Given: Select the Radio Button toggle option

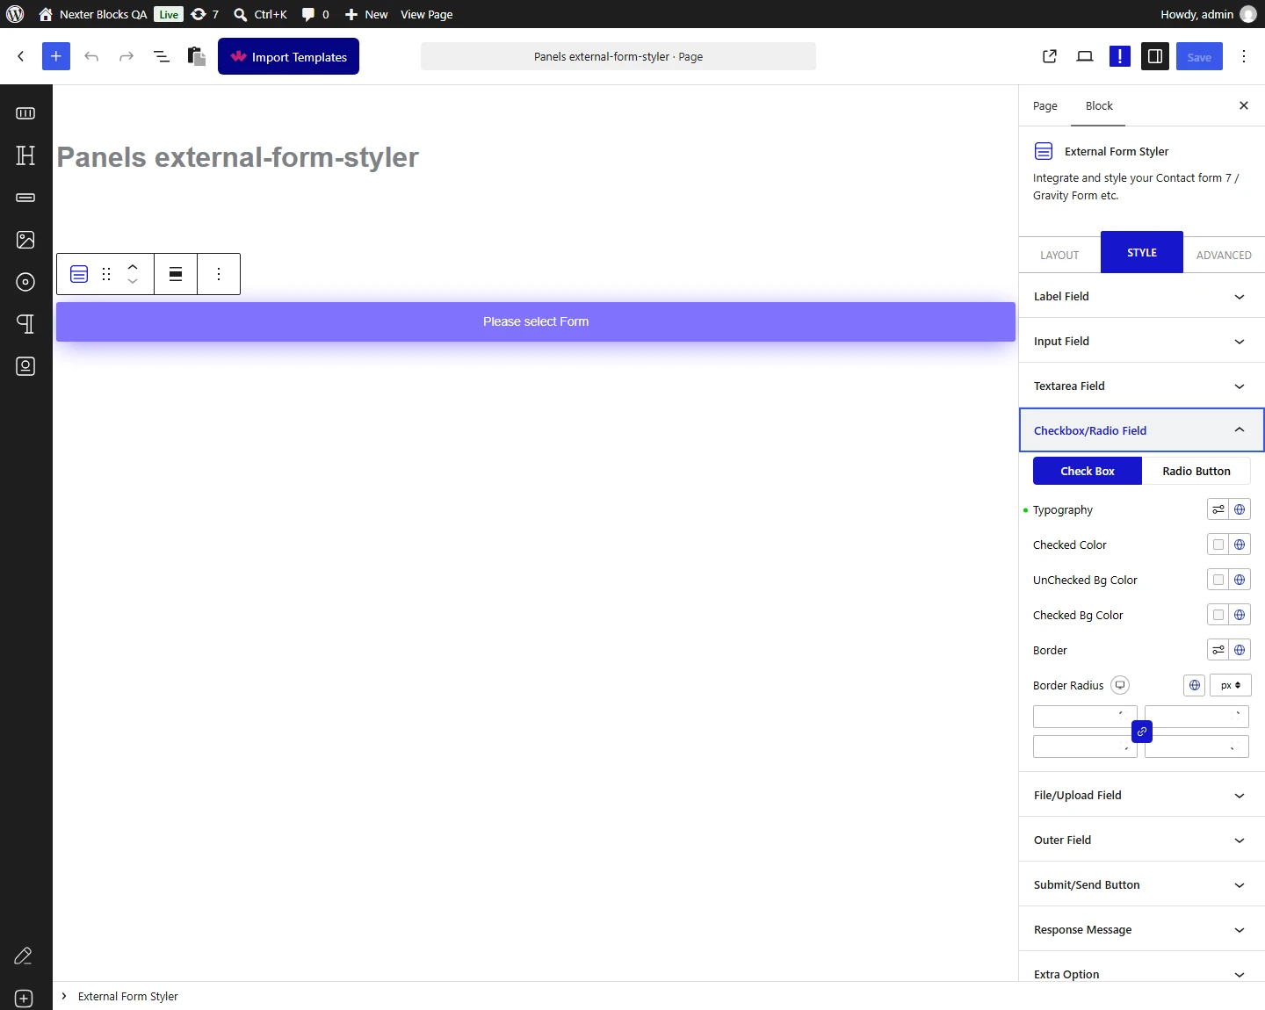Looking at the screenshot, I should coord(1196,471).
